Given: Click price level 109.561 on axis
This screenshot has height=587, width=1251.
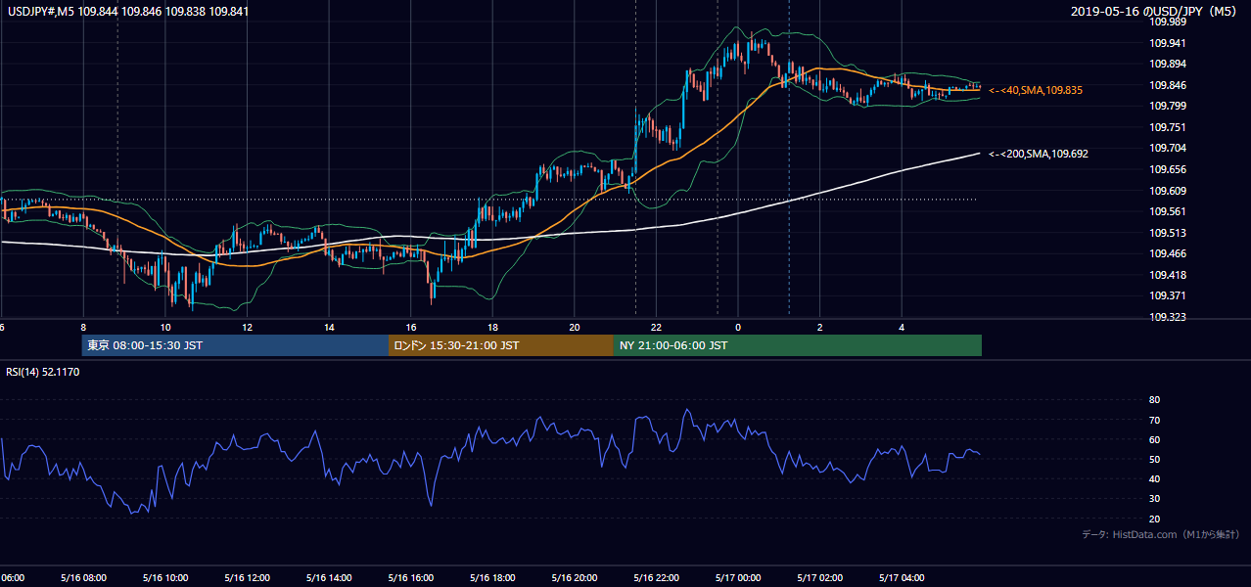Looking at the screenshot, I should [x=1167, y=211].
